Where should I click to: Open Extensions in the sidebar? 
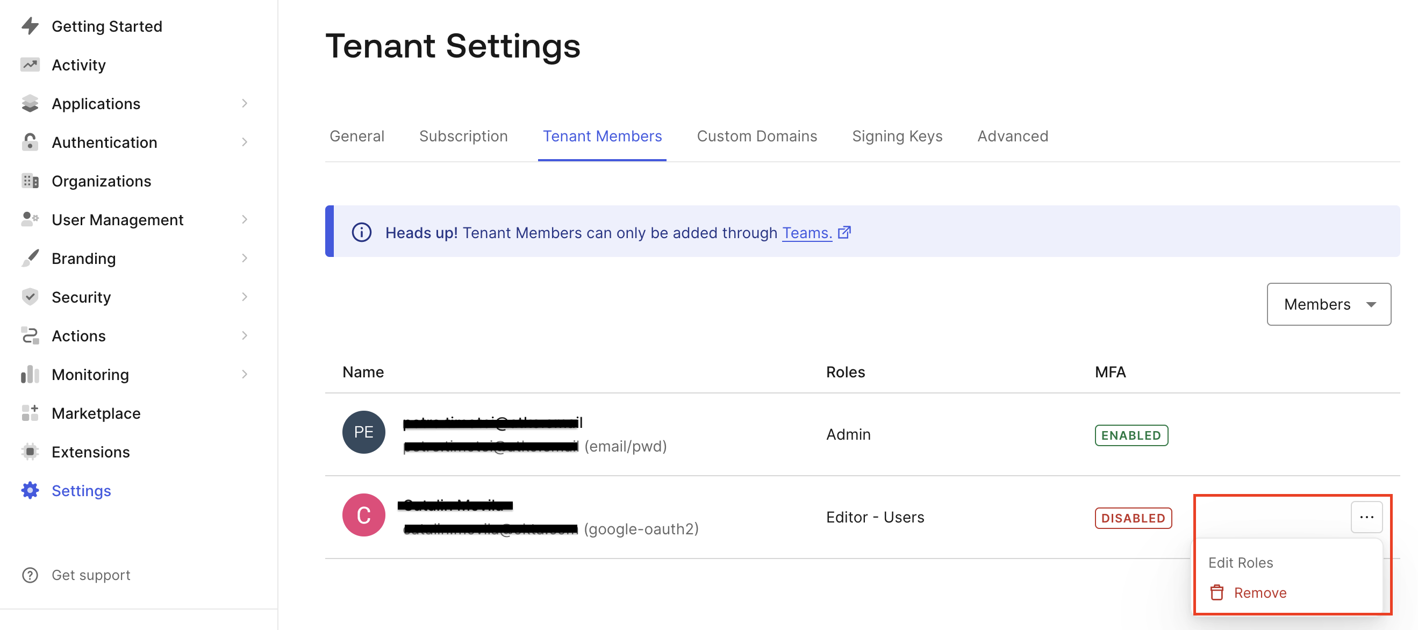pos(91,452)
